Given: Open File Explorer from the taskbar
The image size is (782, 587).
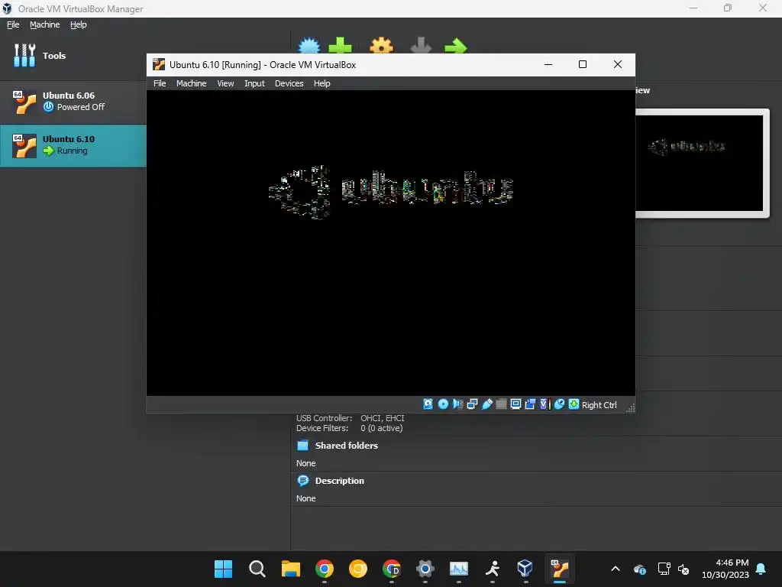Looking at the screenshot, I should coord(290,569).
